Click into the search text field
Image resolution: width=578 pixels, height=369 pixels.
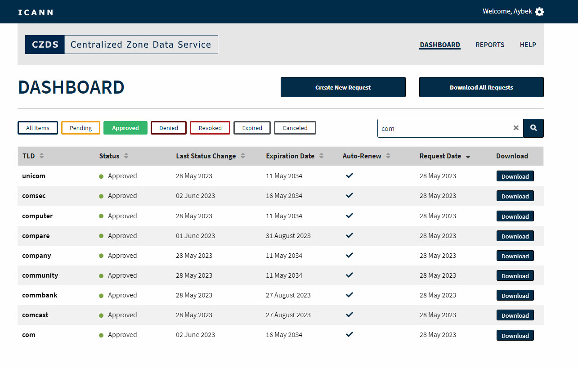443,129
